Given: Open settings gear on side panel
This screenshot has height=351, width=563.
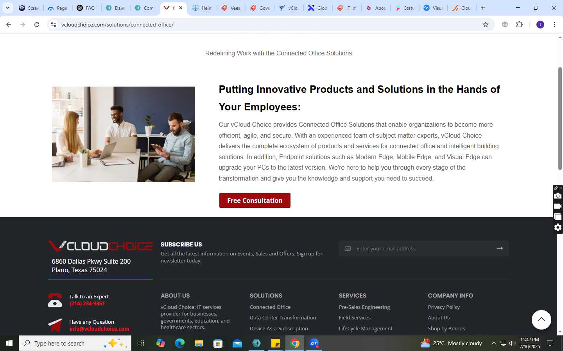Looking at the screenshot, I should coord(558,227).
